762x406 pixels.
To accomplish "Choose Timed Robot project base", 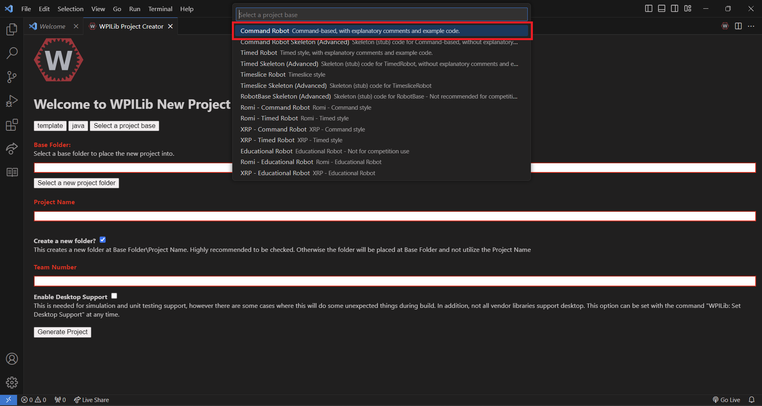I will (x=382, y=53).
